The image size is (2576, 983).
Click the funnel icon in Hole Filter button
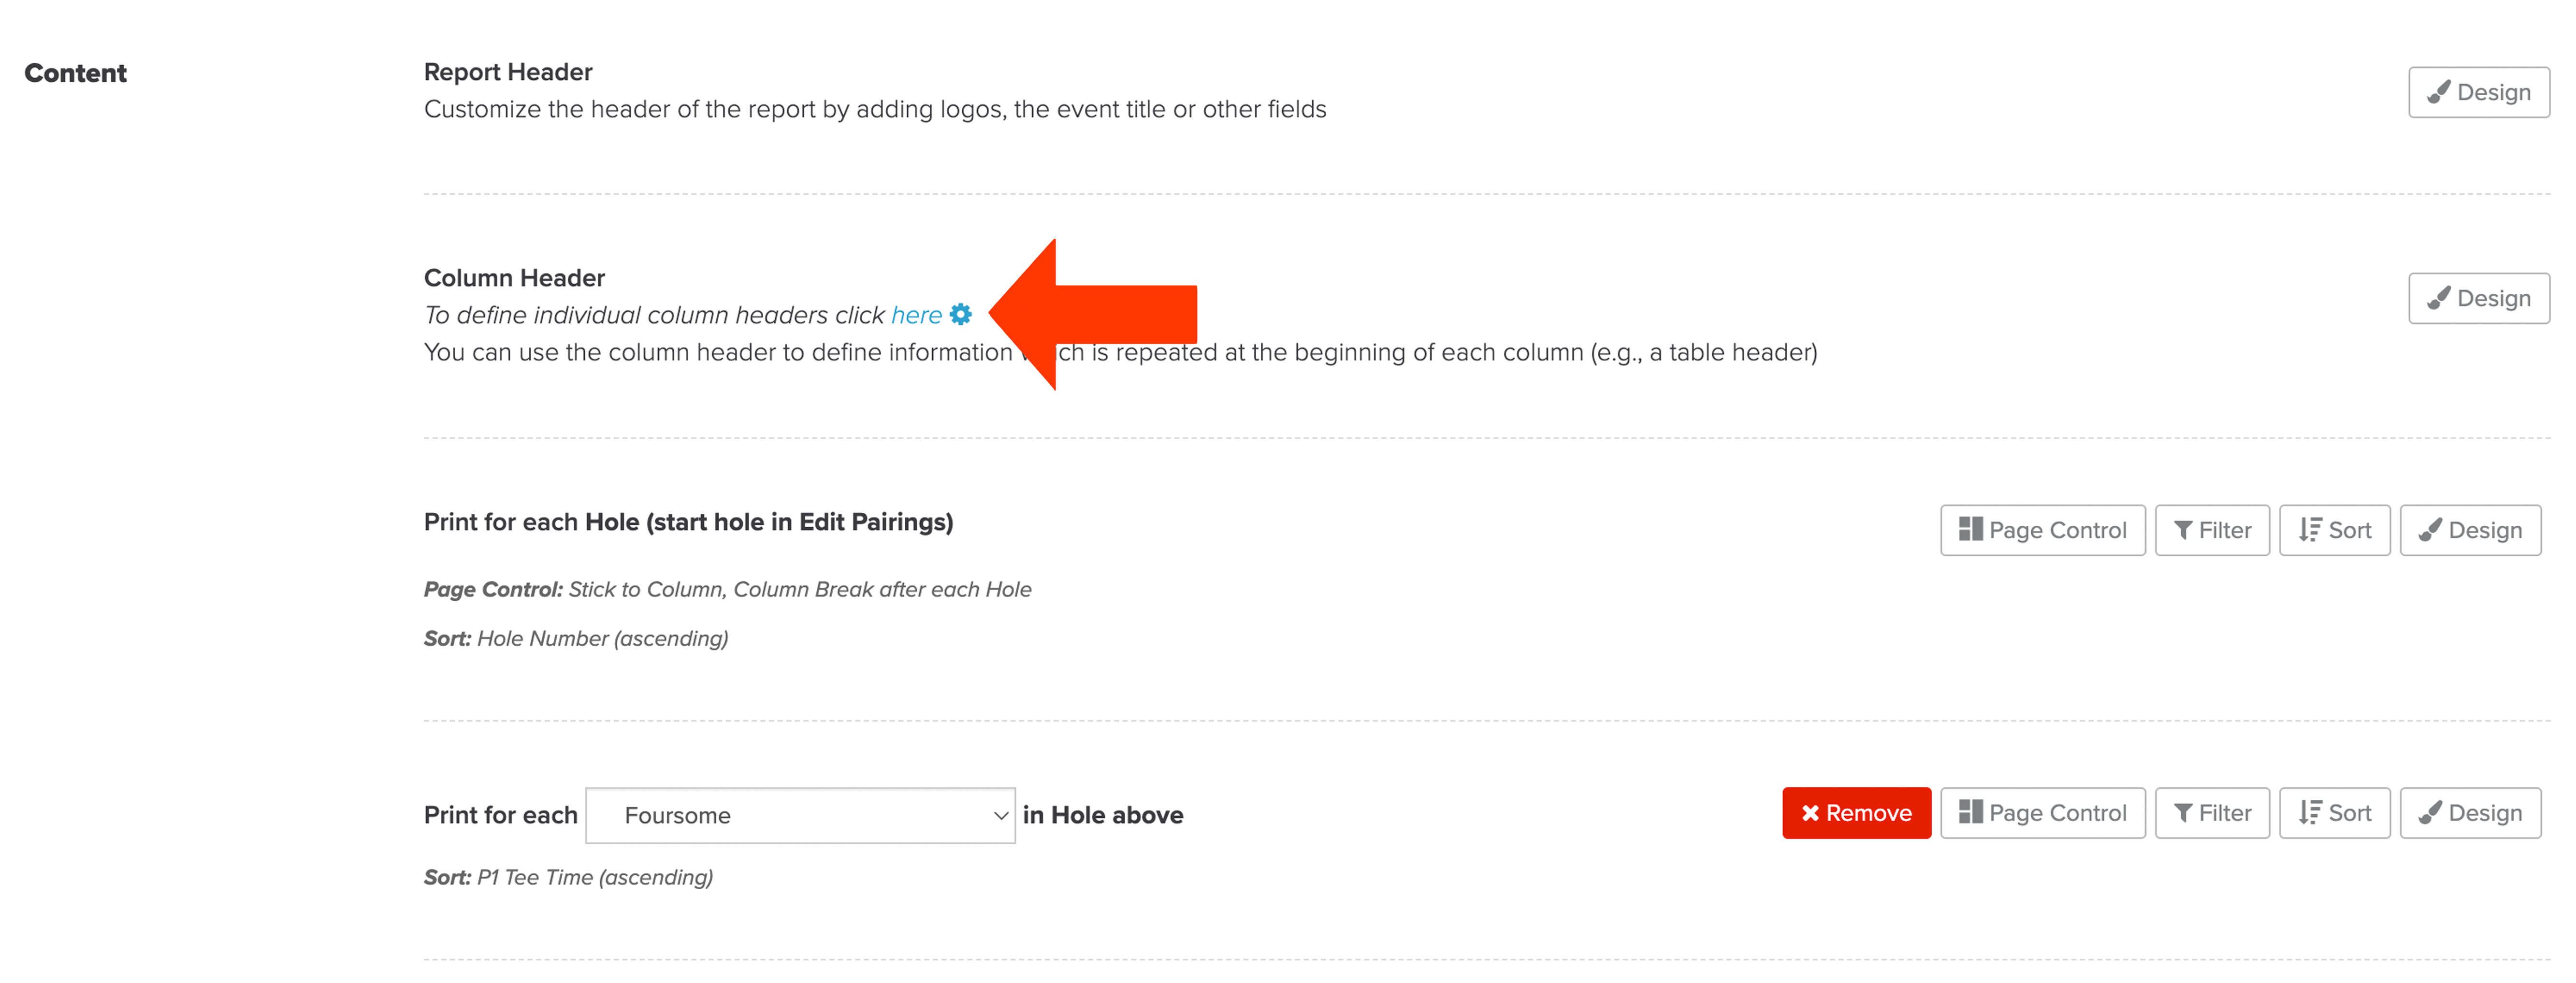[x=2183, y=530]
